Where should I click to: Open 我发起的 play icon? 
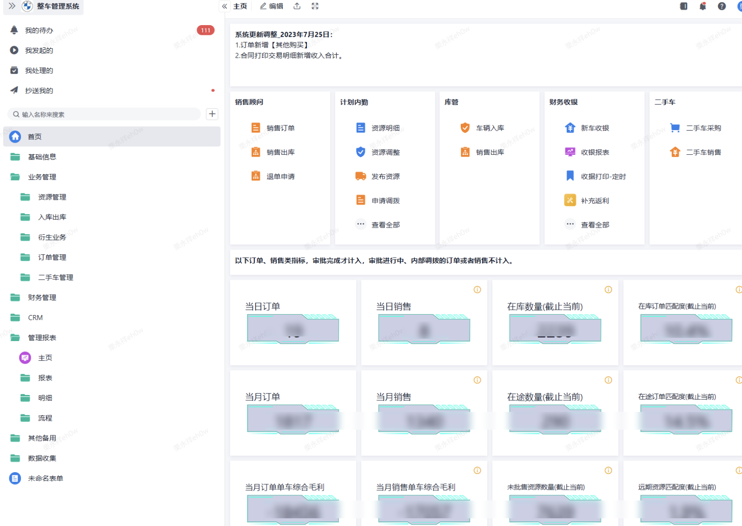14,50
